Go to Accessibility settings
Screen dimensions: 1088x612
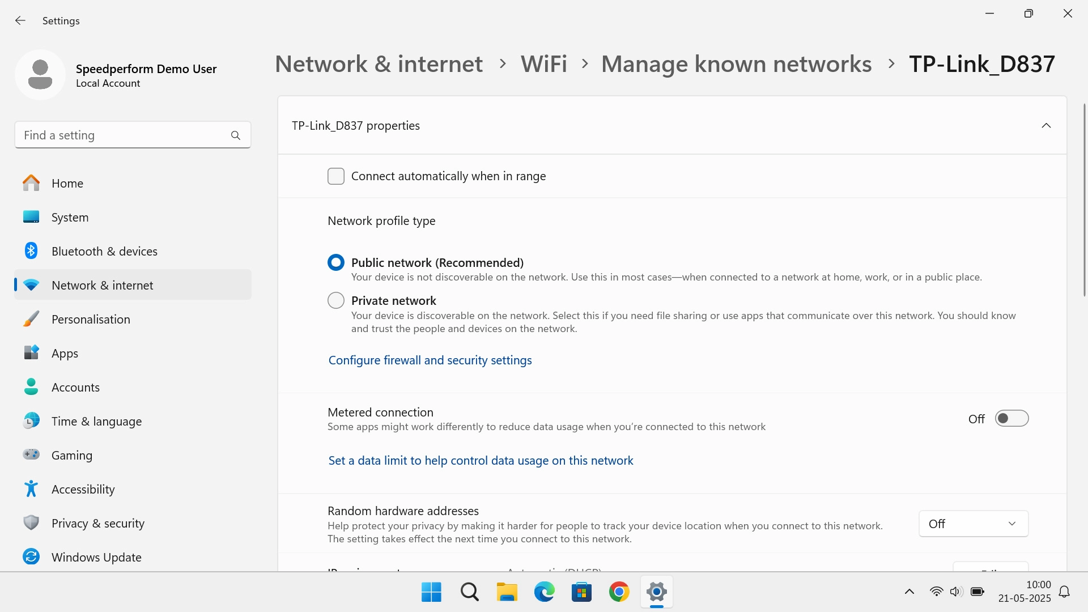pos(83,489)
